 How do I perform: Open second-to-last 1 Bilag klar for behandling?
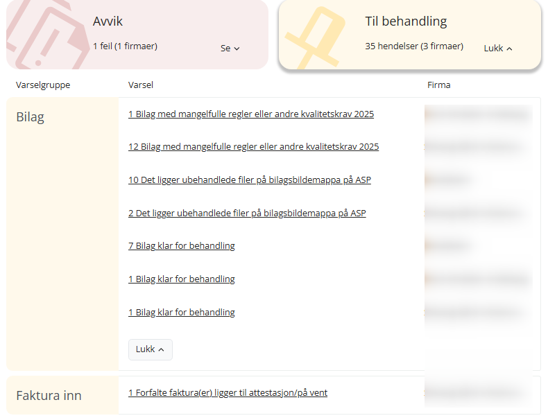[181, 279]
